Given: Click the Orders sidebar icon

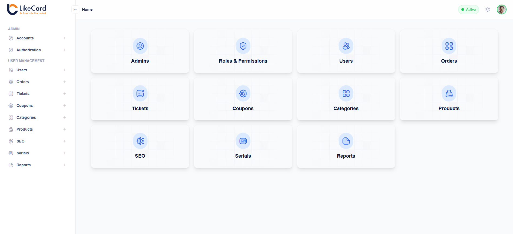Looking at the screenshot, I should point(11,82).
